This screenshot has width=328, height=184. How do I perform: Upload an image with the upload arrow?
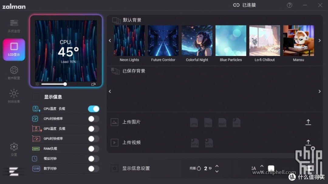pyautogui.click(x=308, y=122)
